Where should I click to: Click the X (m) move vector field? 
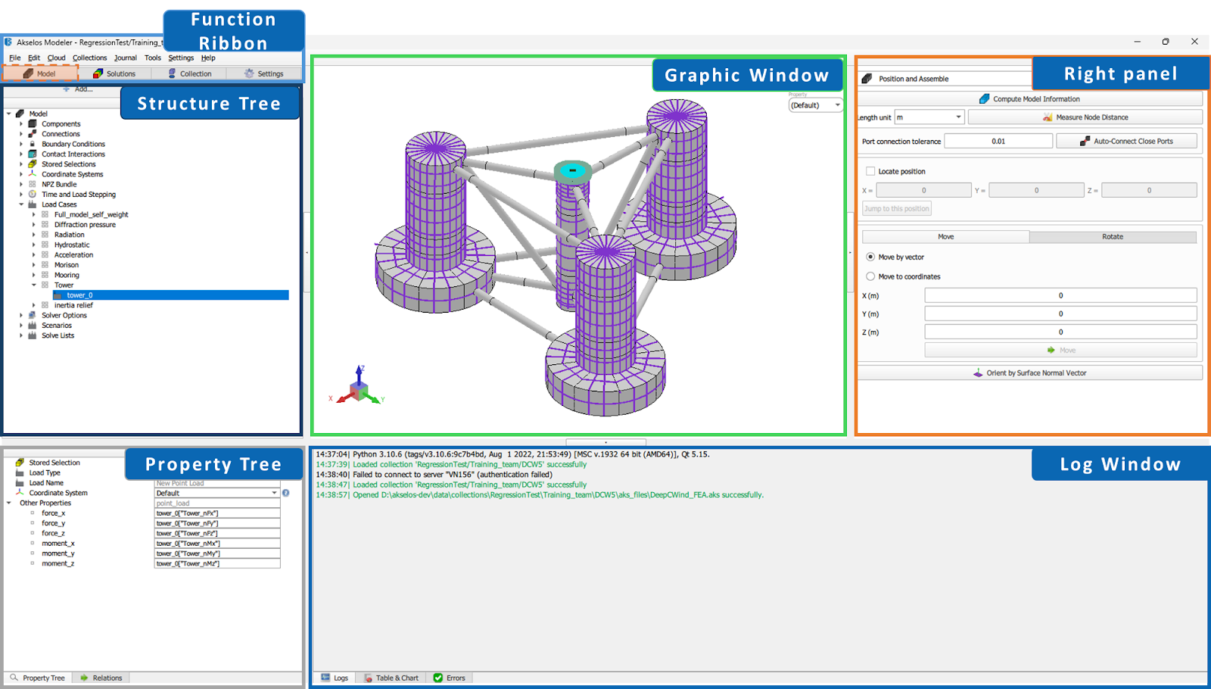coord(1060,295)
